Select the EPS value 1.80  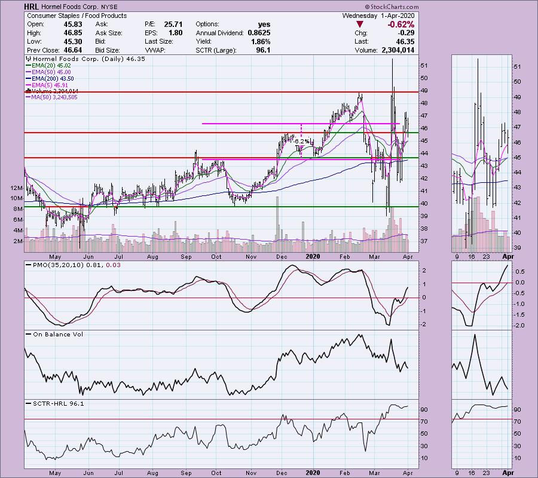point(176,33)
